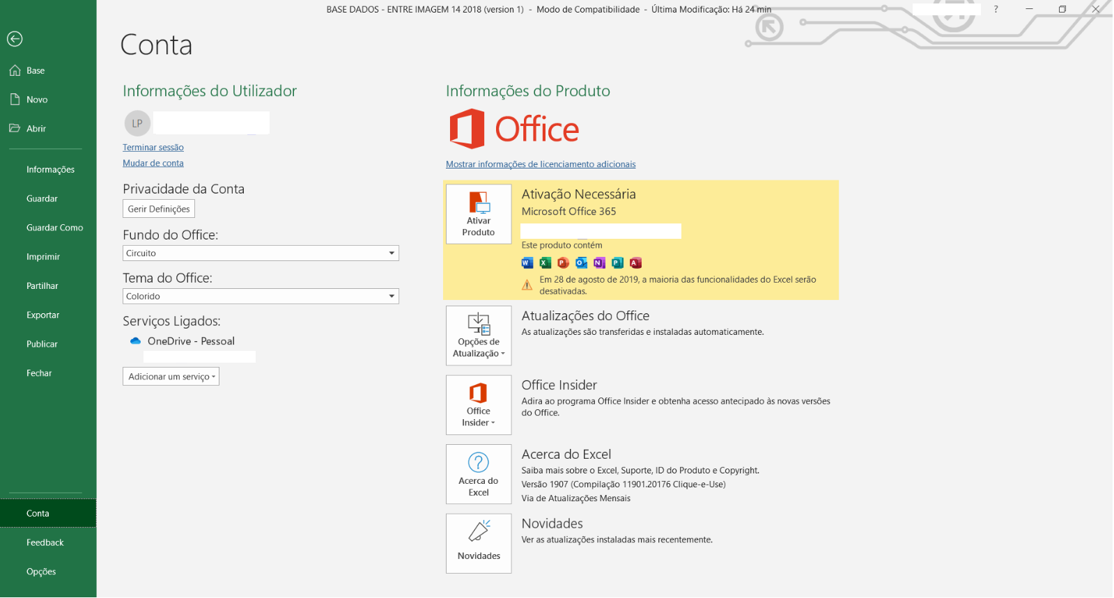Image resolution: width=1114 pixels, height=598 pixels.
Task: Click the "Versão 1907" build text
Action: point(624,485)
